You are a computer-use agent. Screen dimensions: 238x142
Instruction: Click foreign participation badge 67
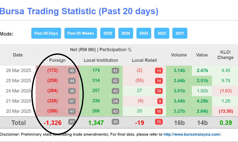(72, 101)
